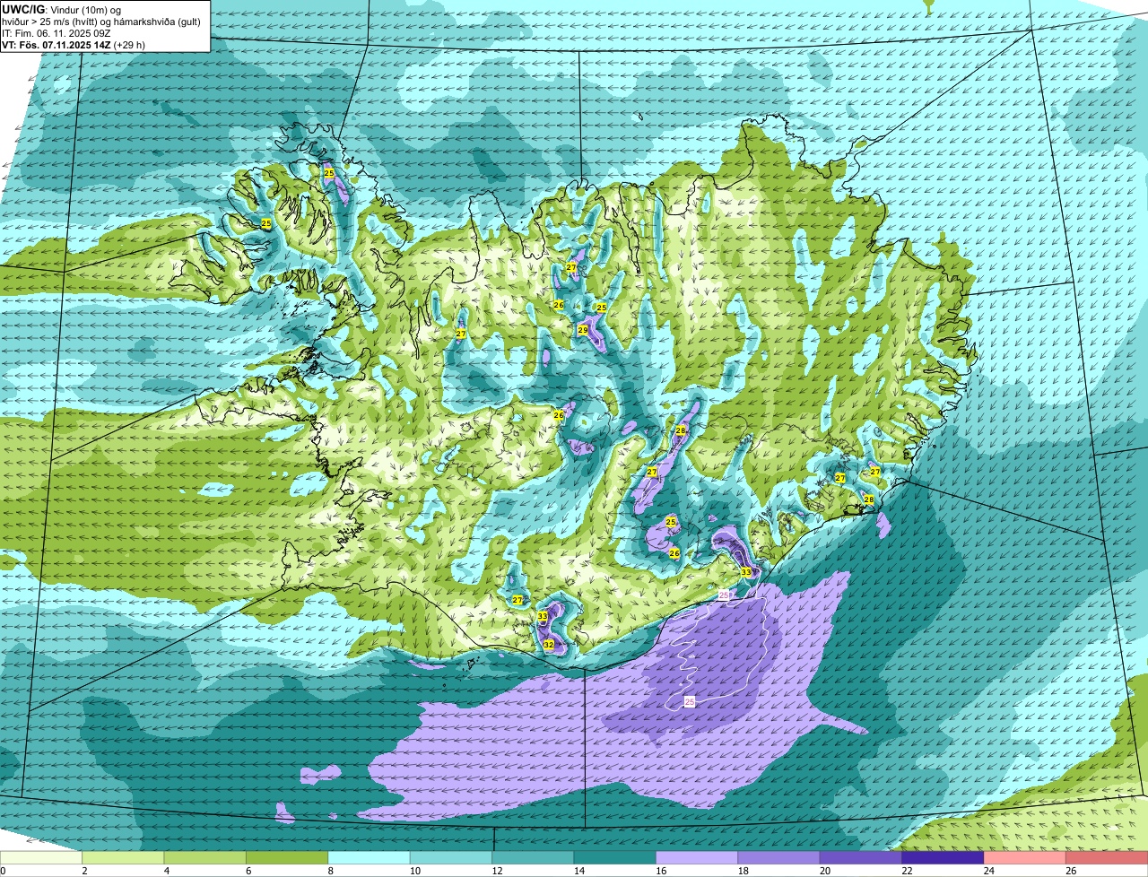This screenshot has height=877, width=1148.
Task: Click the legend tick label 14
Action: pos(579,871)
